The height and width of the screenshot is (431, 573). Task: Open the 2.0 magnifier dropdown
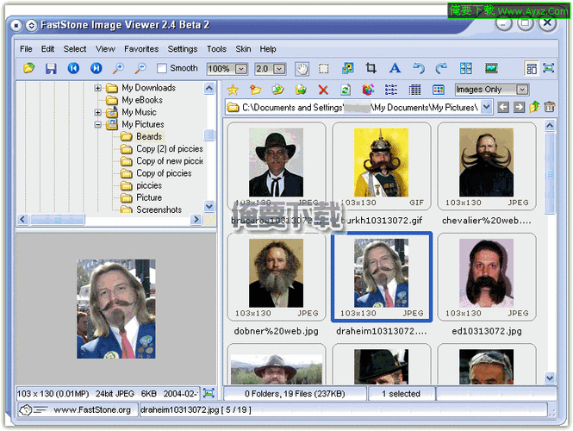(279, 69)
